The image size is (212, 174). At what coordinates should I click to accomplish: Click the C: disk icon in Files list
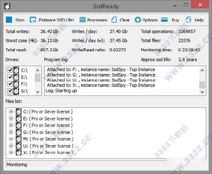pyautogui.click(x=19, y=112)
